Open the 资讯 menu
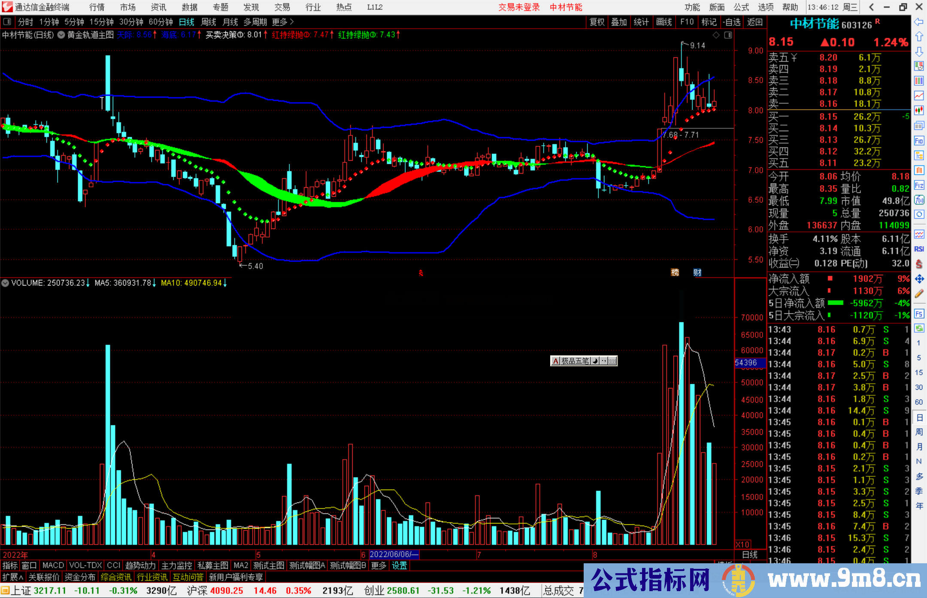Image resolution: width=927 pixels, height=598 pixels. (x=158, y=7)
